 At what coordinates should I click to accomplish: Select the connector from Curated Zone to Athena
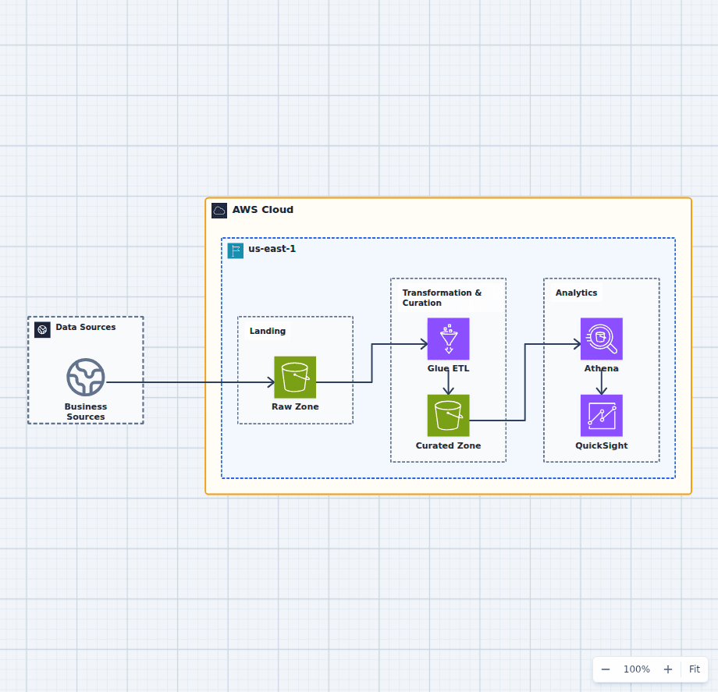coord(524,382)
